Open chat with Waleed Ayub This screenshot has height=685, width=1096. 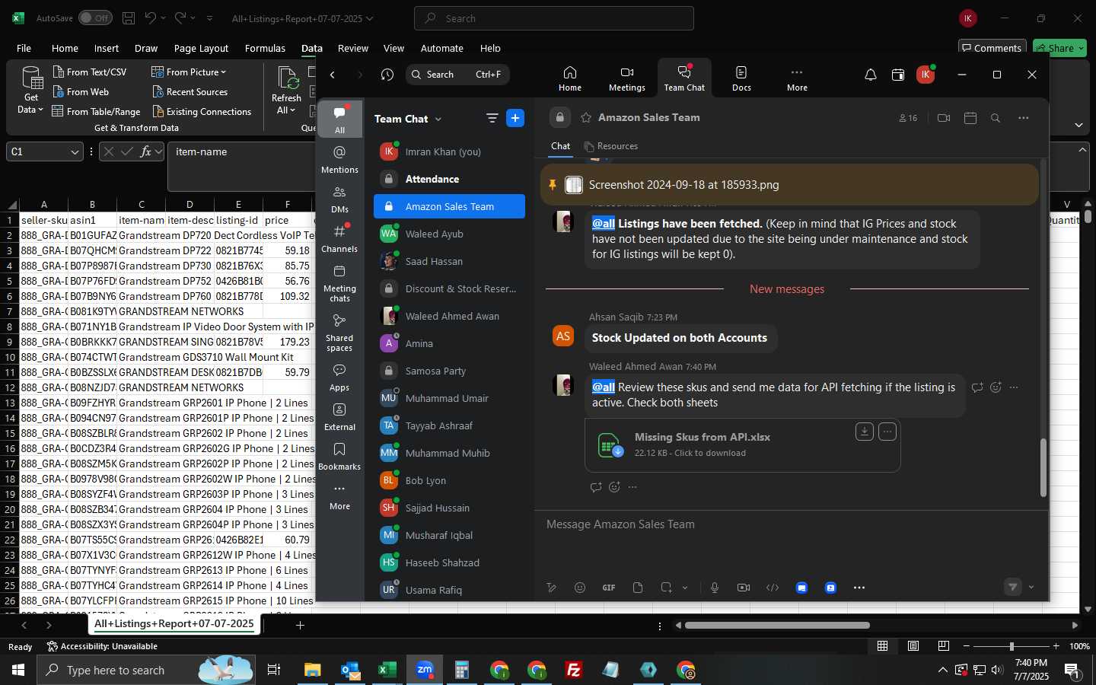click(449, 234)
